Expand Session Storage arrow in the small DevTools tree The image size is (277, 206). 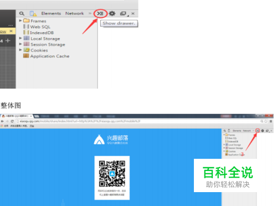224,148
